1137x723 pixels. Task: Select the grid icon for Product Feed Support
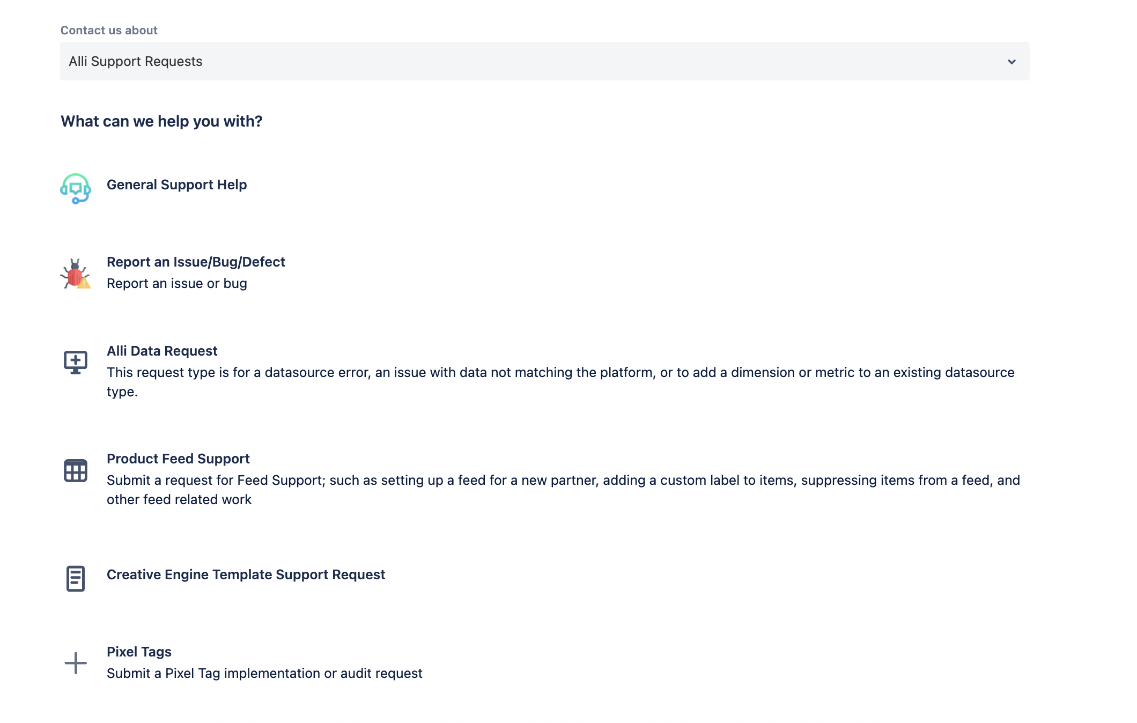(x=75, y=470)
